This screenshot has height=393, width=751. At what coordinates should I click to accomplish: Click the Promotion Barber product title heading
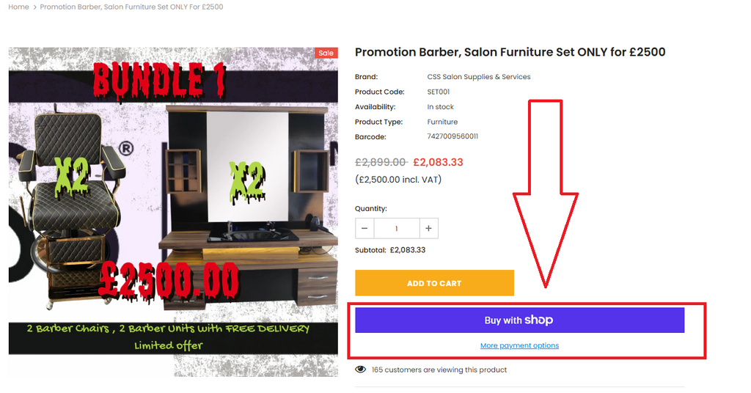[510, 52]
